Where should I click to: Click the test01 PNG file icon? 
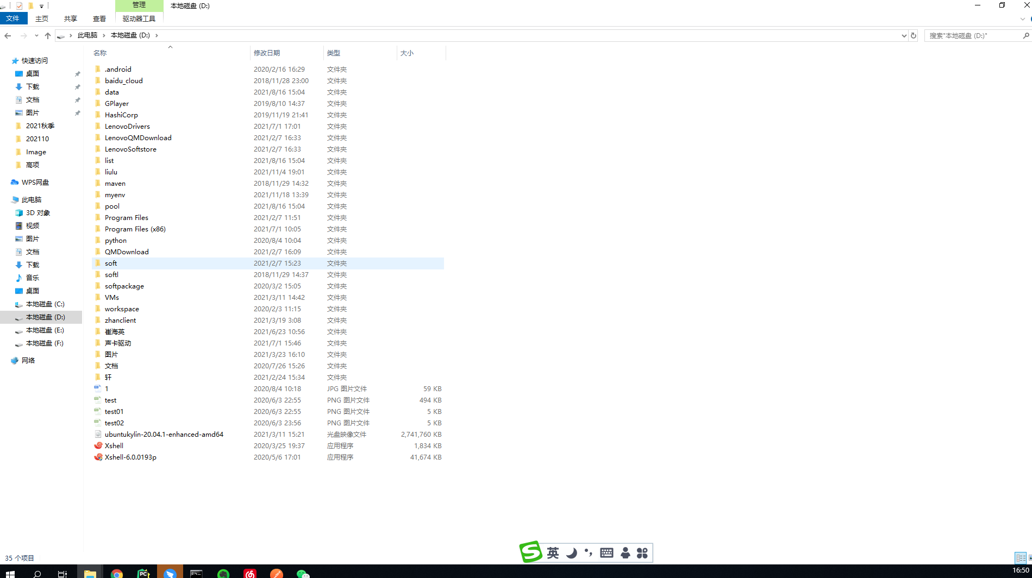(98, 411)
